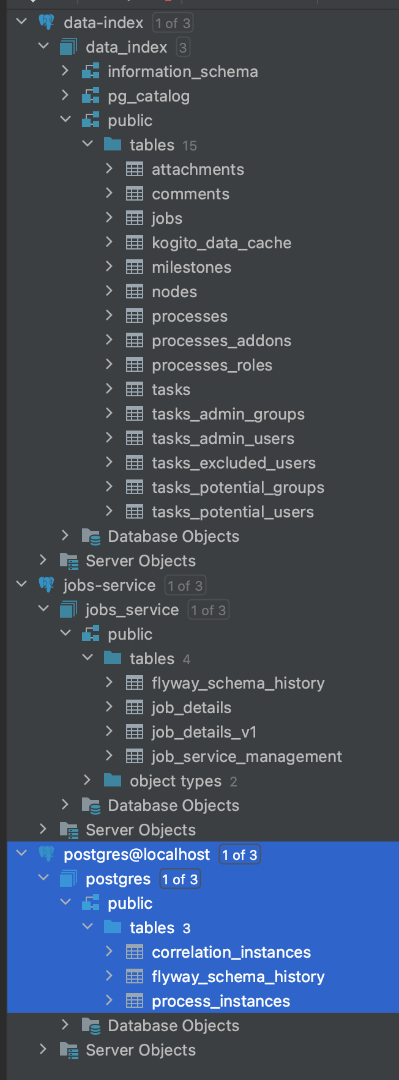The image size is (399, 1080).
Task: Open the '1 of 3' badge beside data-index
Action: point(173,23)
